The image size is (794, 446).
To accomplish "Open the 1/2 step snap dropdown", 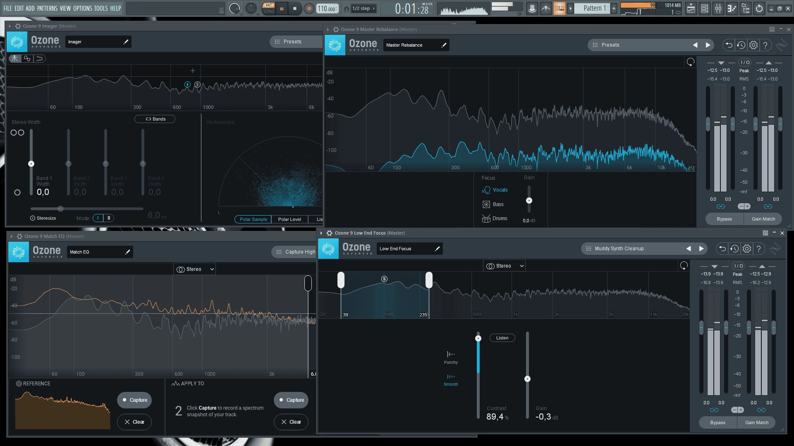I will point(364,8).
